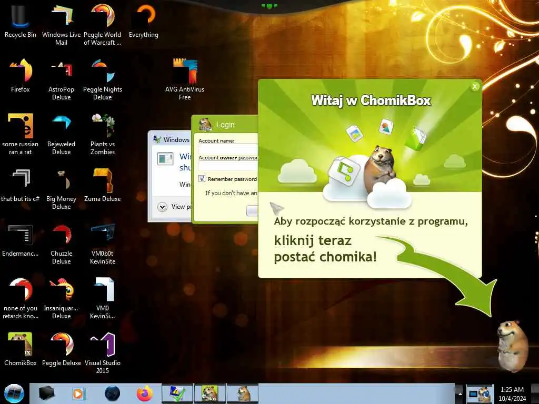Switch to ChomikBox Login taskbar button
This screenshot has height=404, width=539.
tap(210, 393)
